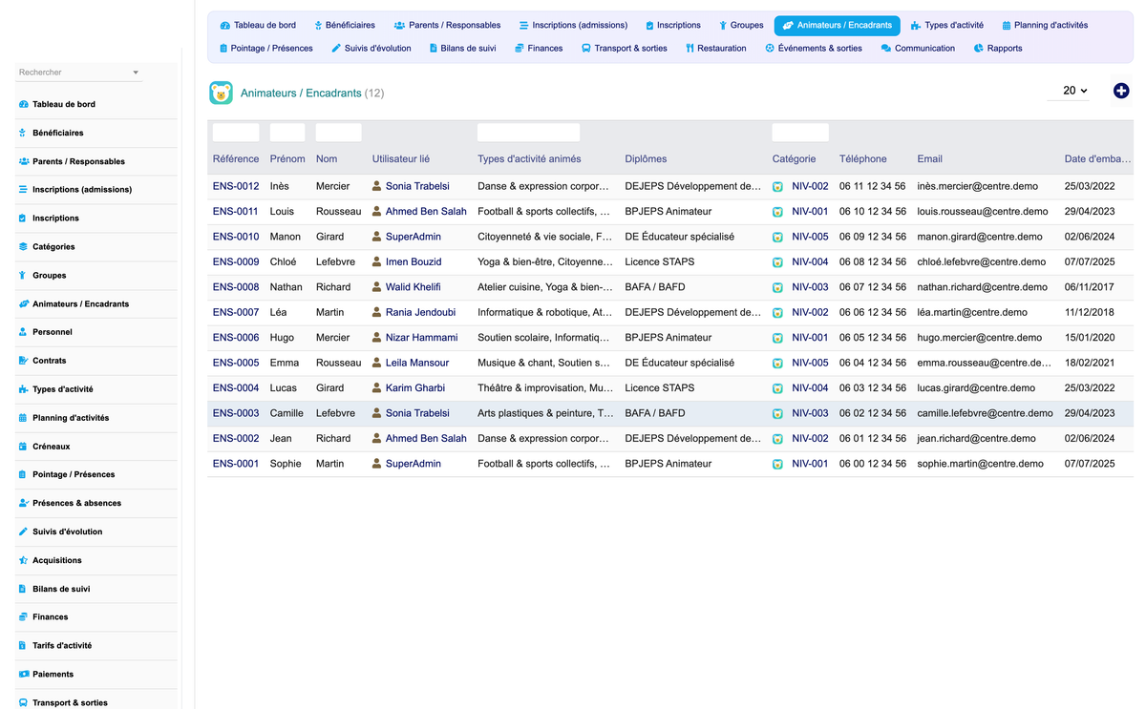
Task: Click the Paiements money icon in sidebar
Action: pyautogui.click(x=23, y=675)
